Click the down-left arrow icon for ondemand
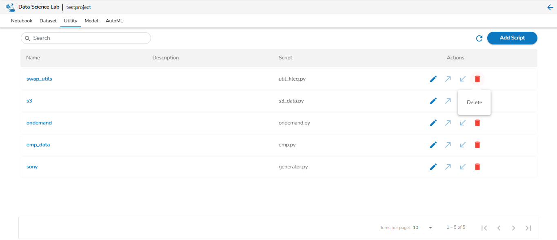The height and width of the screenshot is (240, 557). 463,123
